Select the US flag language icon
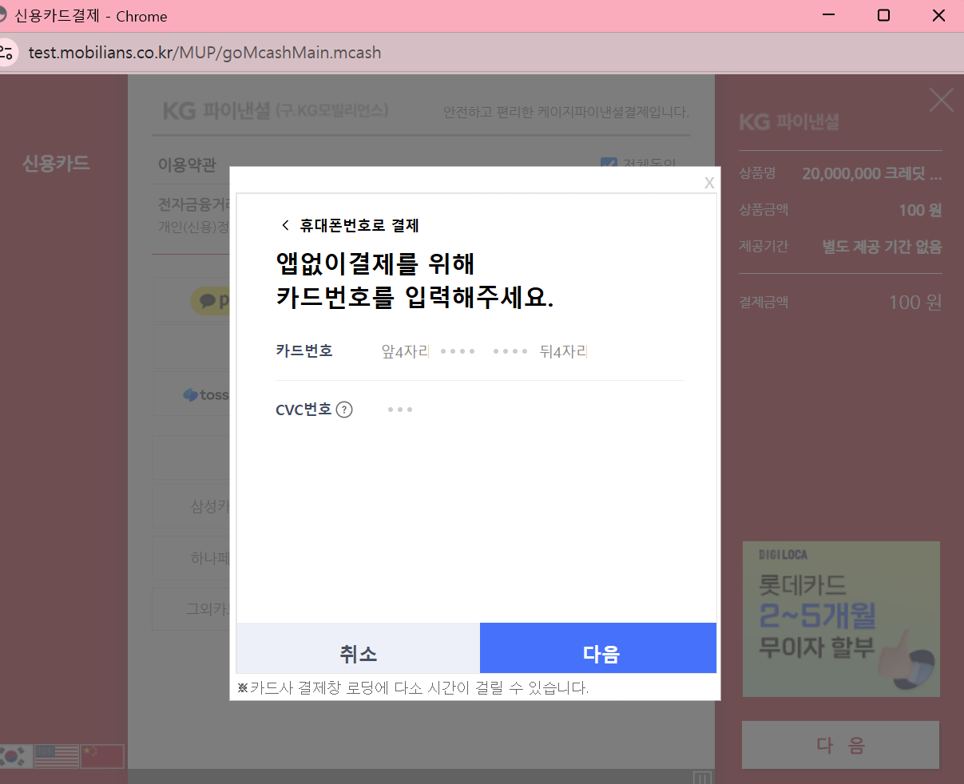Viewport: 964px width, 784px height. click(x=57, y=755)
